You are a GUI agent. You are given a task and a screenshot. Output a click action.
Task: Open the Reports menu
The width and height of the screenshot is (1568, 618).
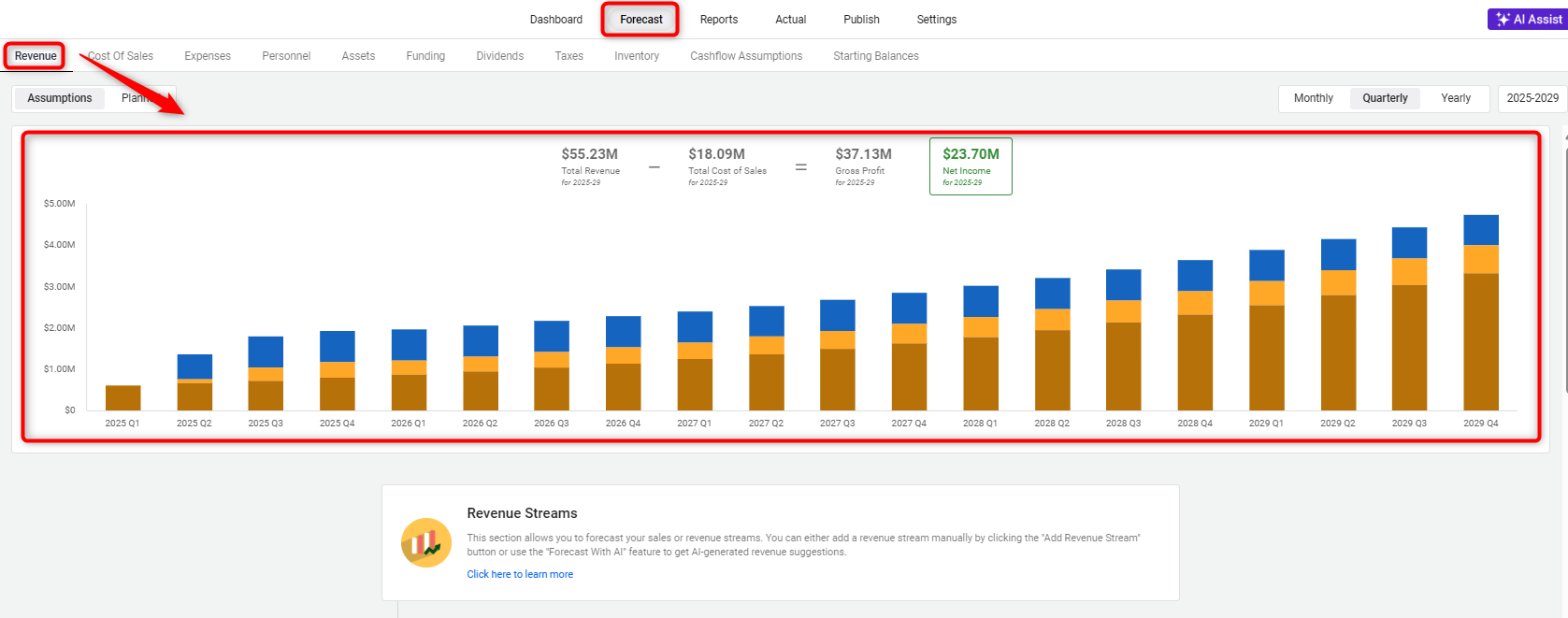718,20
